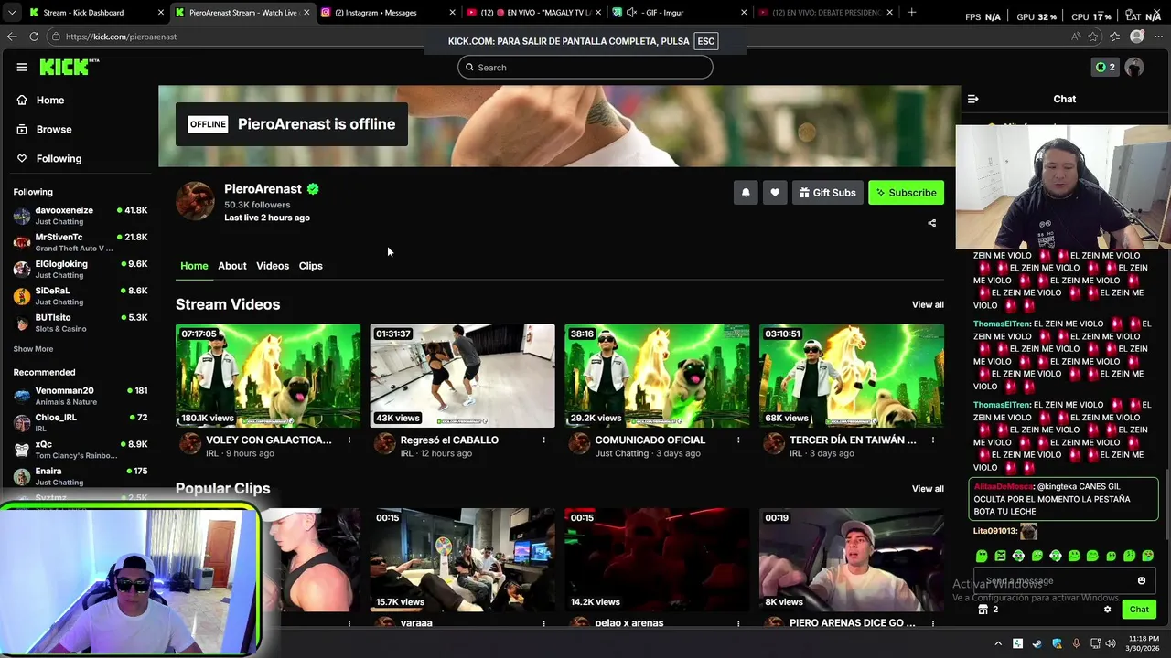Open VOLEY CON GALACTICA video thumbnail
The image size is (1171, 658).
pyautogui.click(x=268, y=376)
